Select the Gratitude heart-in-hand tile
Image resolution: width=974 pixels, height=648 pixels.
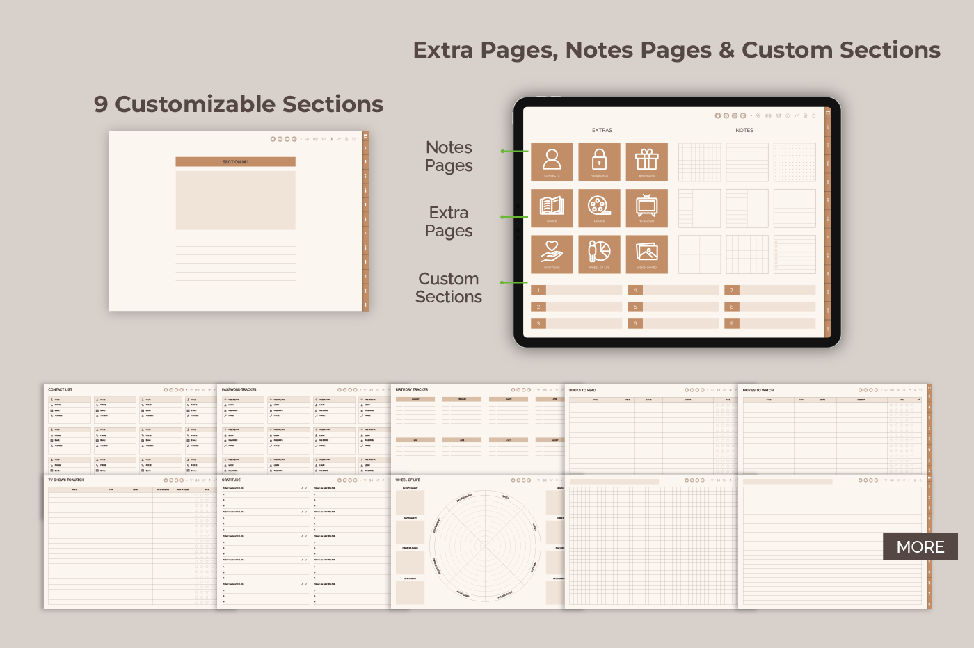[x=552, y=254]
